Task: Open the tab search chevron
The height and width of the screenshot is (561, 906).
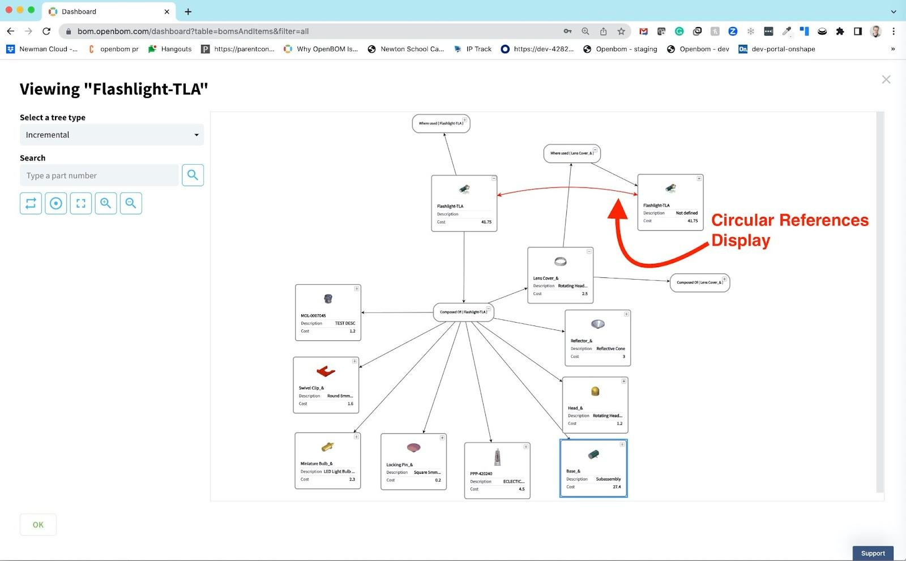Action: tap(894, 11)
